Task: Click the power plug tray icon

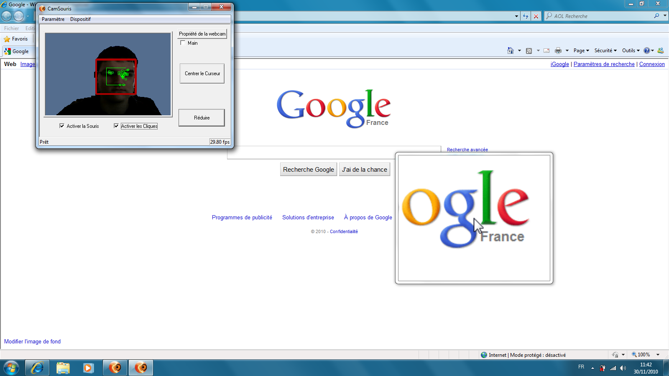Action: click(x=603, y=368)
